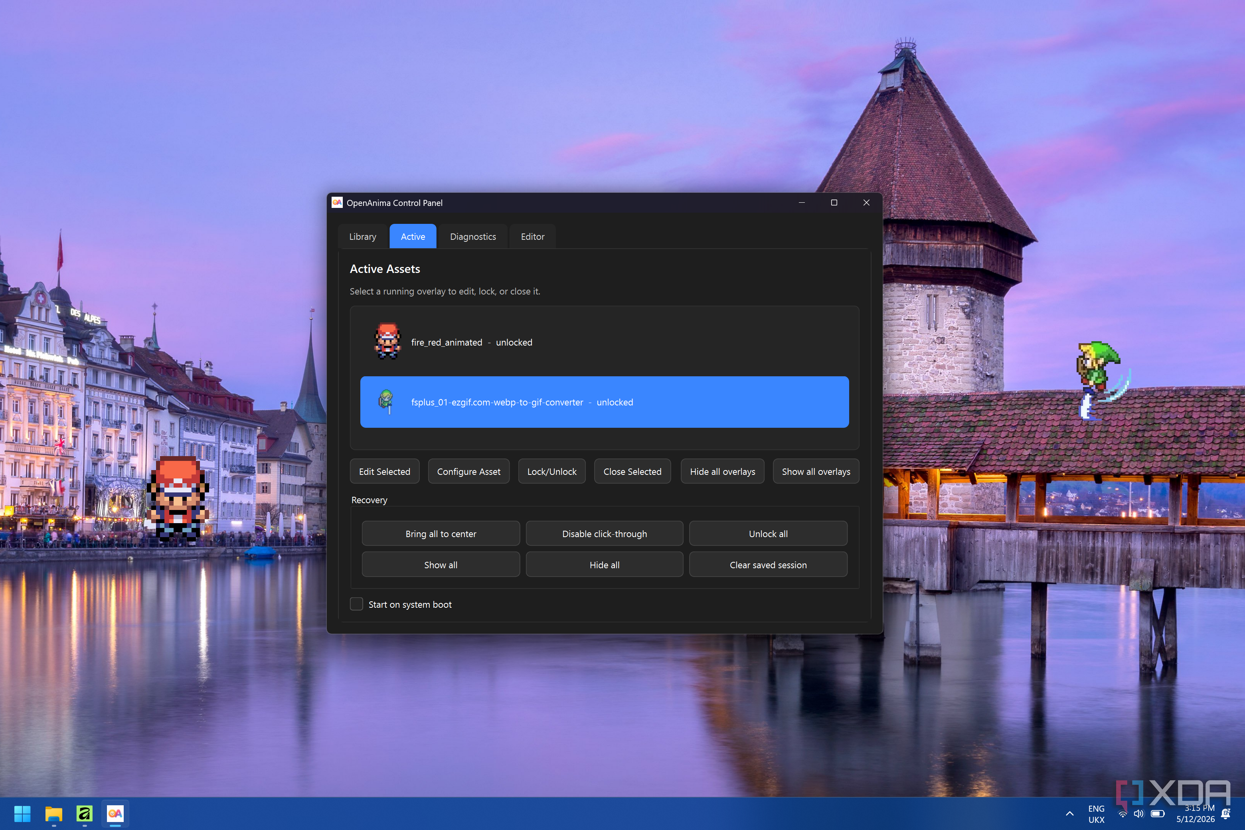1245x830 pixels.
Task: Click the battery tray icon
Action: coord(1158,814)
